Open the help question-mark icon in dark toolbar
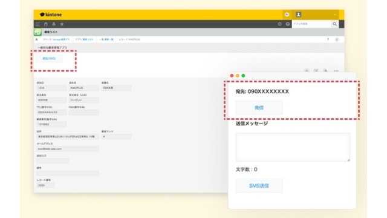387x218 pixels. pos(288,24)
